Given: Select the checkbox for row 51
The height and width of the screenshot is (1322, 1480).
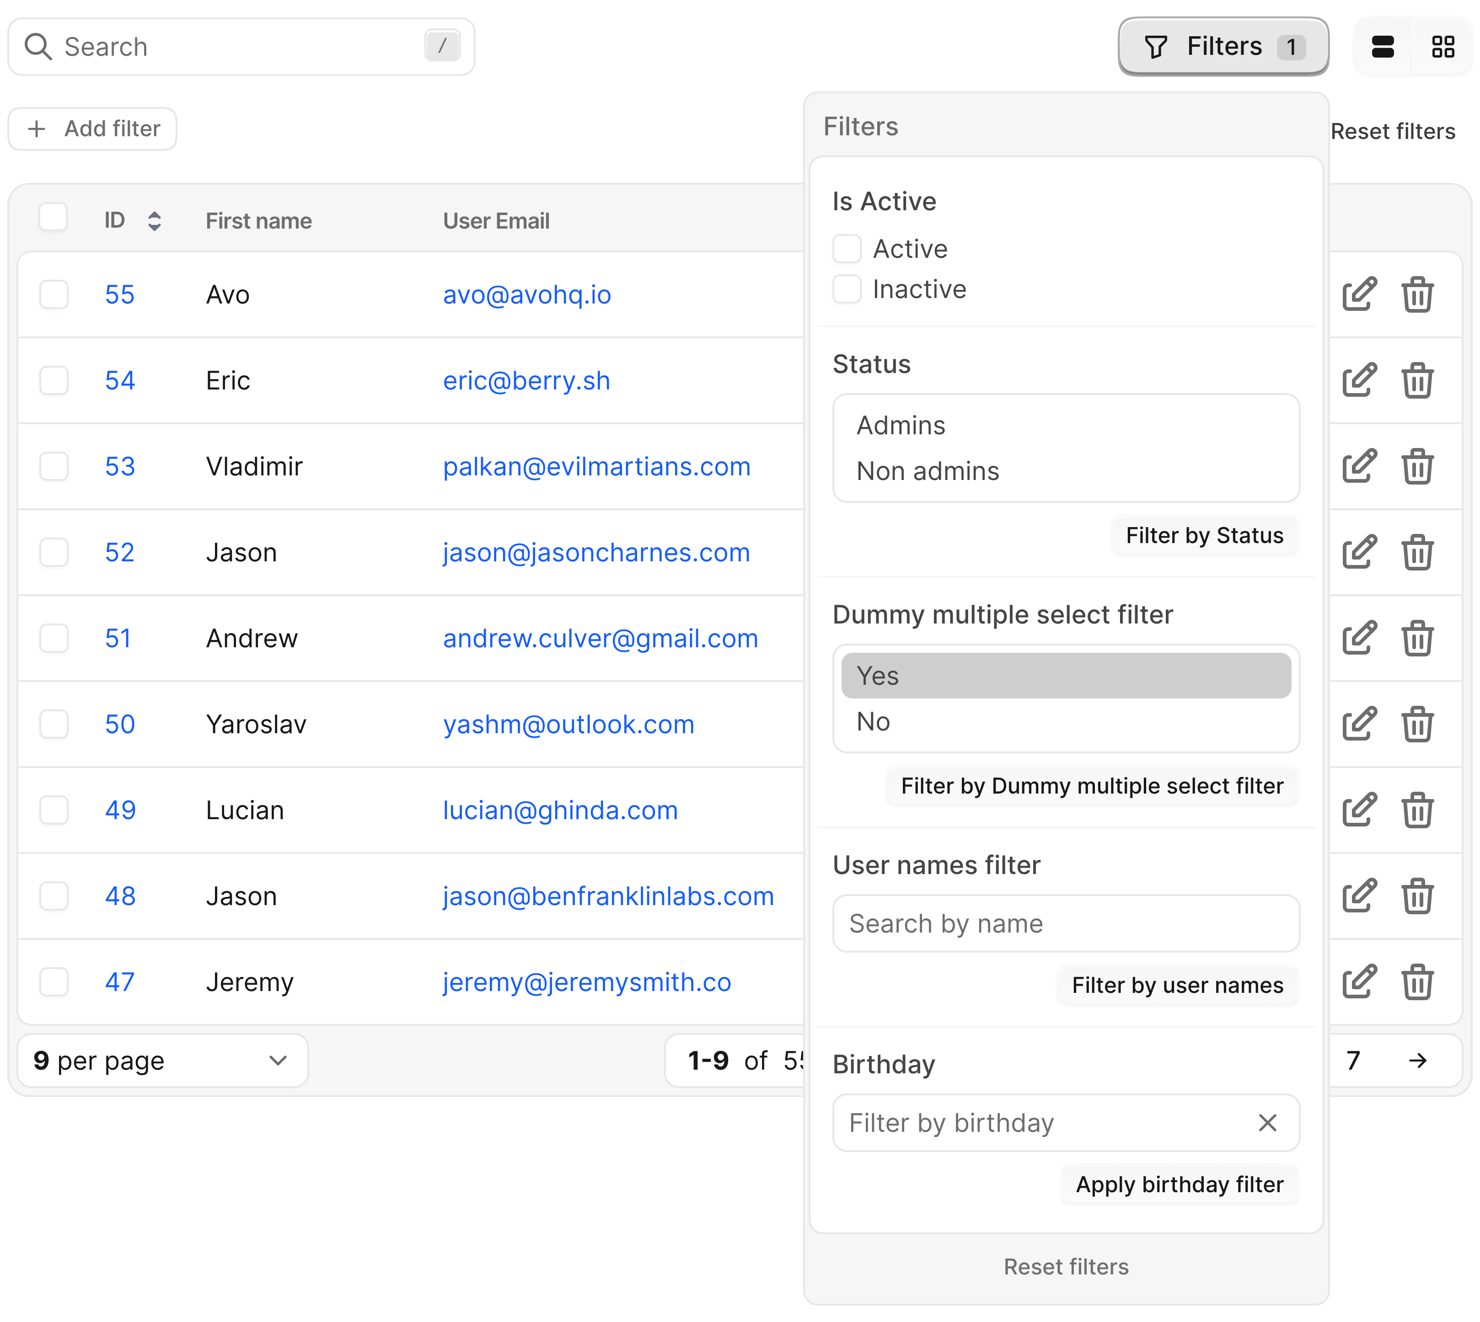Looking at the screenshot, I should [54, 638].
